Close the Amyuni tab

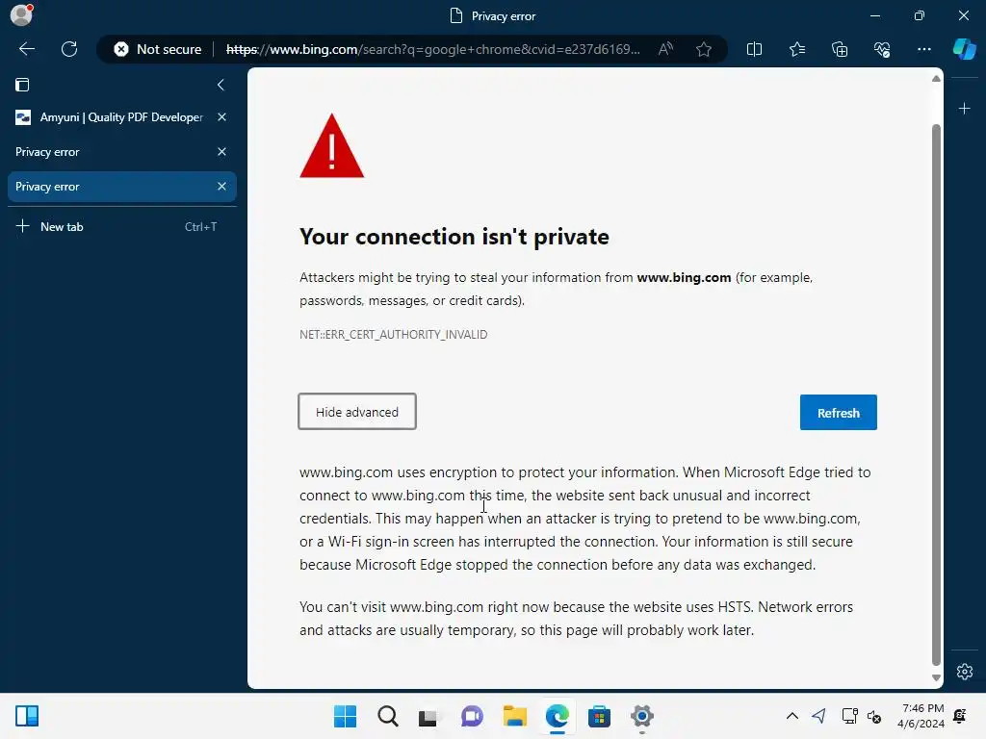(x=222, y=116)
